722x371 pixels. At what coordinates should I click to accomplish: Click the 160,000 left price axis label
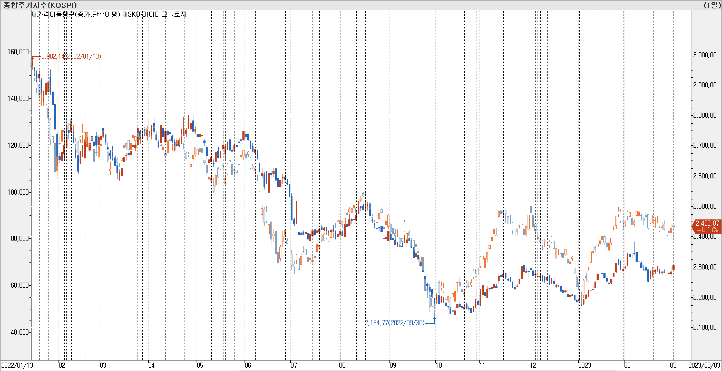(x=18, y=52)
